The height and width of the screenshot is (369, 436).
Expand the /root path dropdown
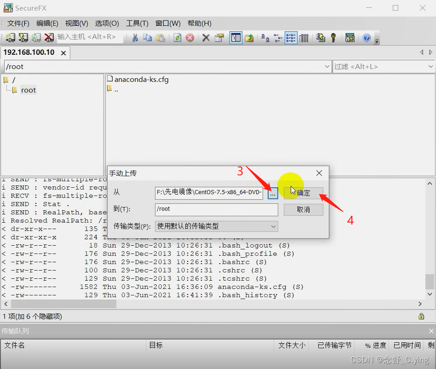tap(327, 66)
